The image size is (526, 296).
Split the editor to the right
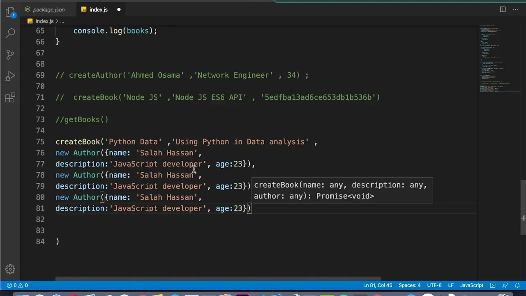pos(503,9)
